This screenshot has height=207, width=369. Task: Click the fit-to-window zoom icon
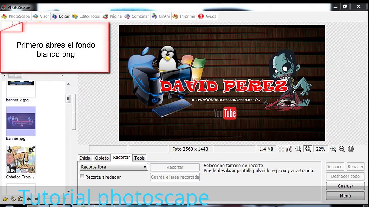coord(308,149)
